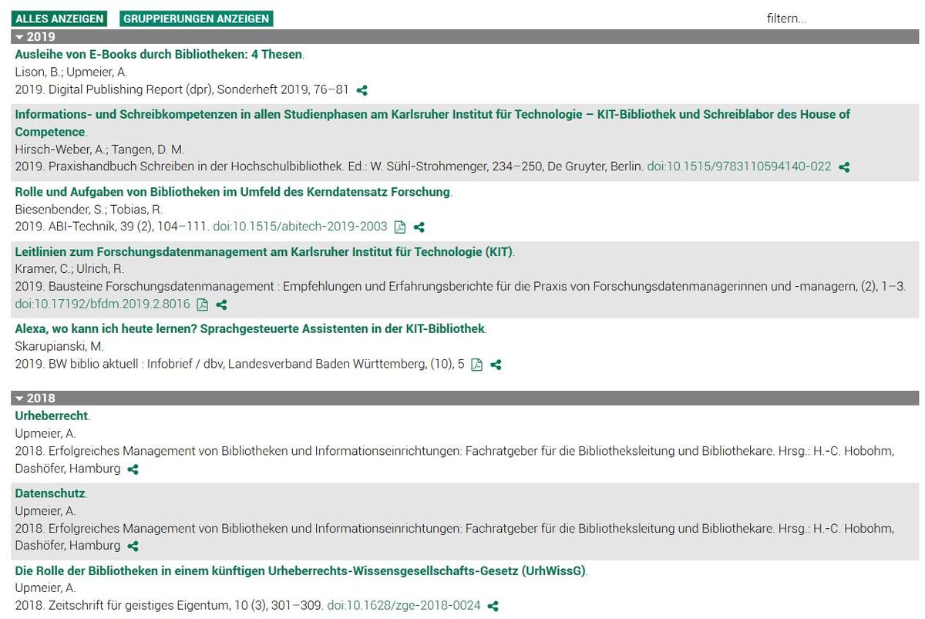Viewport: 925px width, 619px height.
Task: Click share icon for abitech-2019-2003 entry
Action: point(419,227)
